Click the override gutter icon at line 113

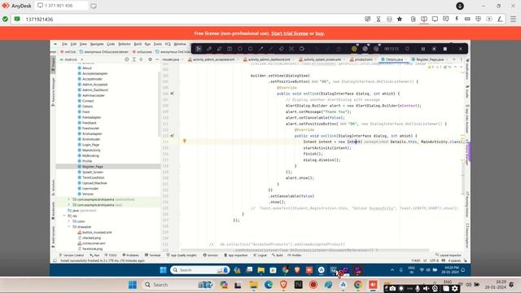(x=172, y=136)
